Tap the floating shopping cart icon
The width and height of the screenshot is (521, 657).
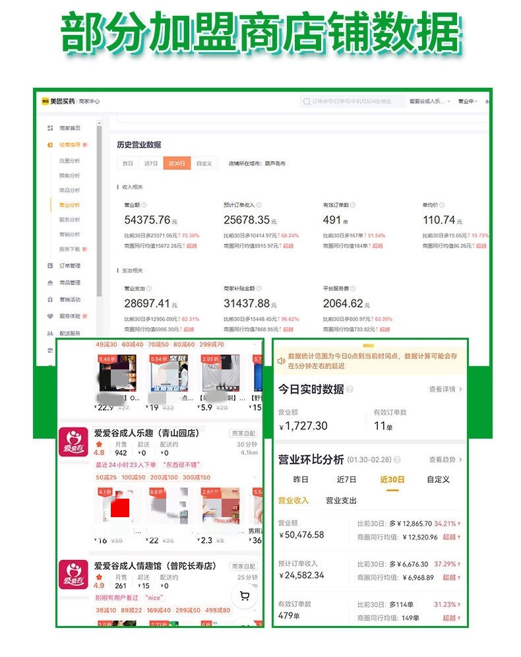click(245, 596)
